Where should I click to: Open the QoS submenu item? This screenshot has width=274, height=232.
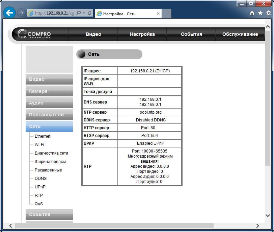pos(38,204)
